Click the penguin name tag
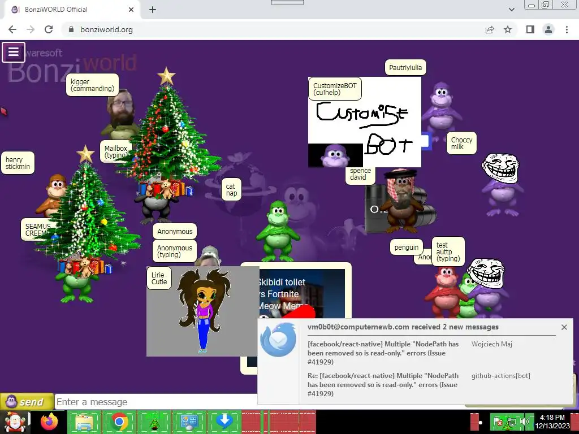 [x=406, y=248]
